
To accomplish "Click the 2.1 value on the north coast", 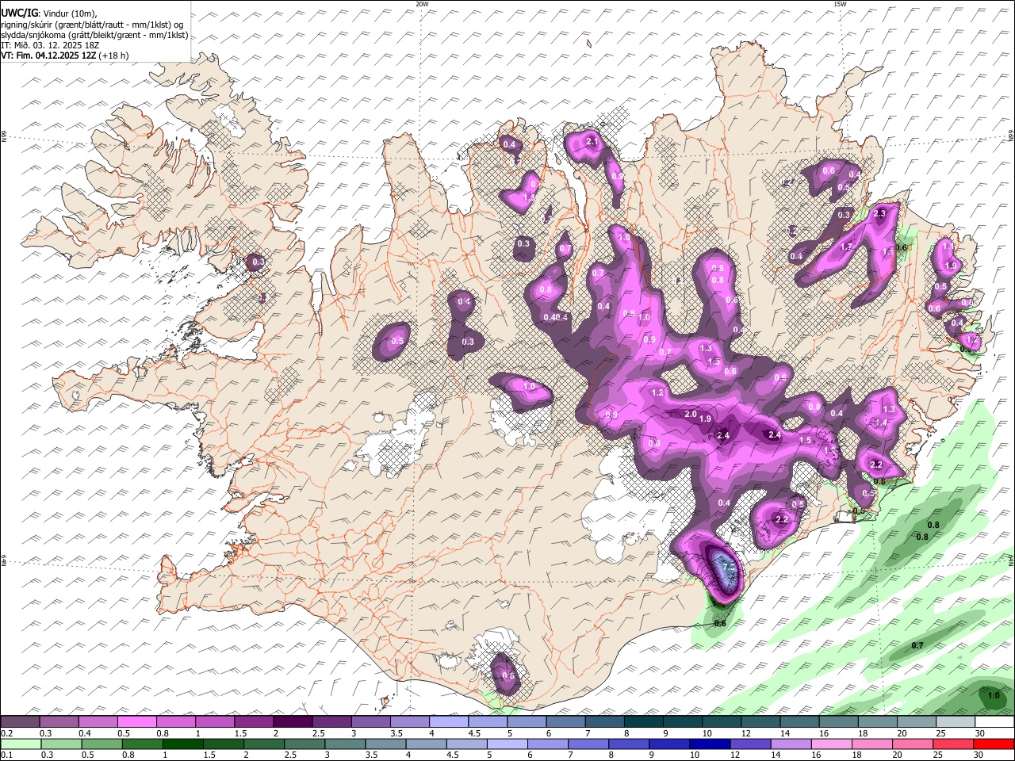I will [592, 141].
